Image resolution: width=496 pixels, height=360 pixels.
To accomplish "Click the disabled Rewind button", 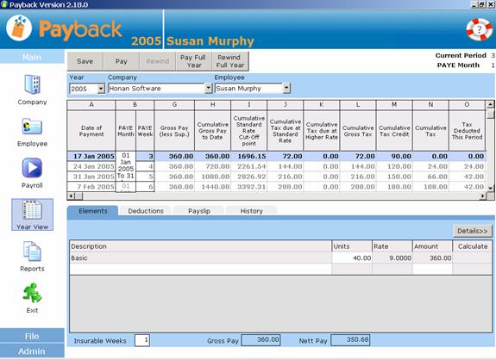I will pyautogui.click(x=158, y=61).
